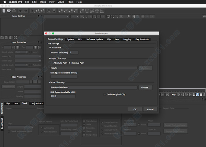Switch to the System preferences tab
Screen dimensions: 206x147
coord(70,39)
